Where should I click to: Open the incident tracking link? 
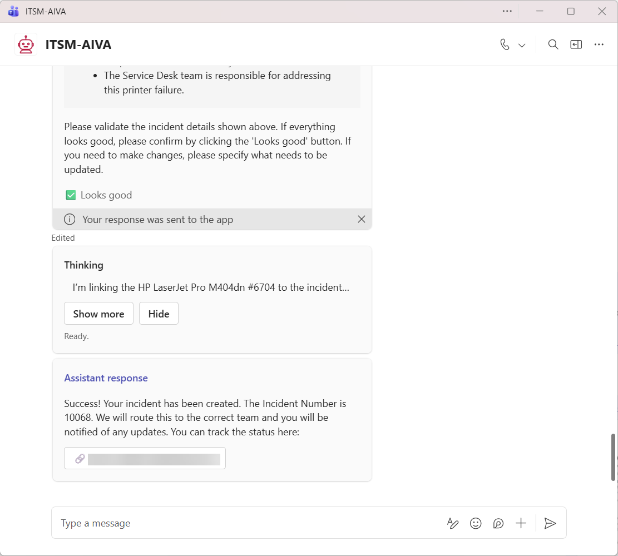coord(145,458)
